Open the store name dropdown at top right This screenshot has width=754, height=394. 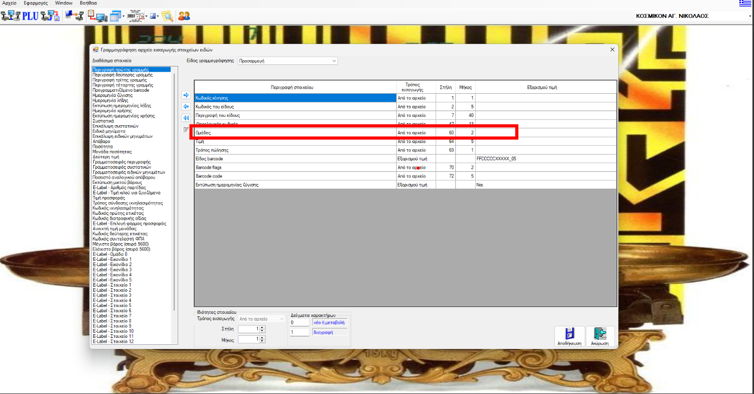[x=749, y=16]
